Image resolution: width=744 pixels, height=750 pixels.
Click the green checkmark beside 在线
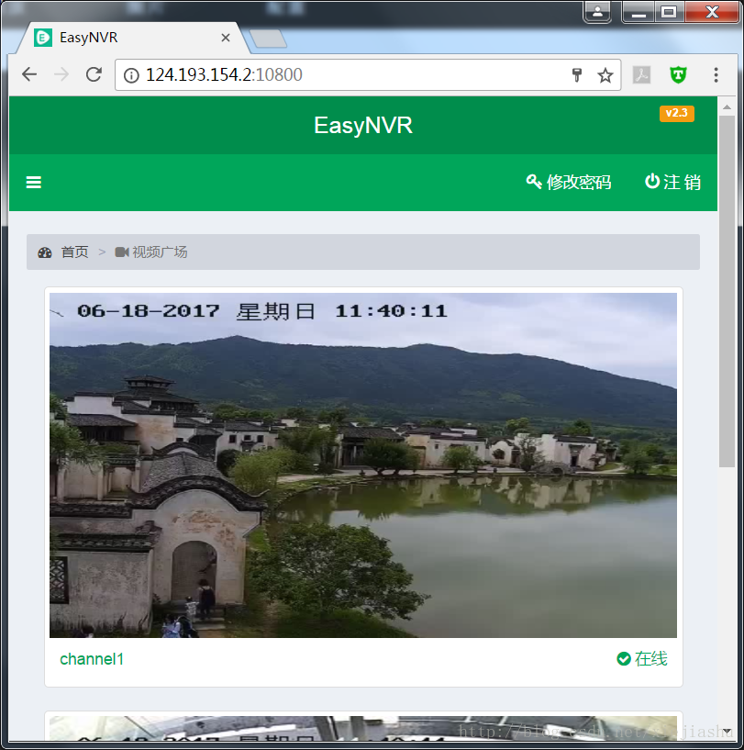(621, 658)
